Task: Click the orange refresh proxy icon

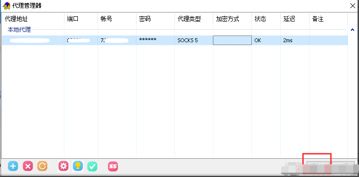Action: (x=42, y=166)
